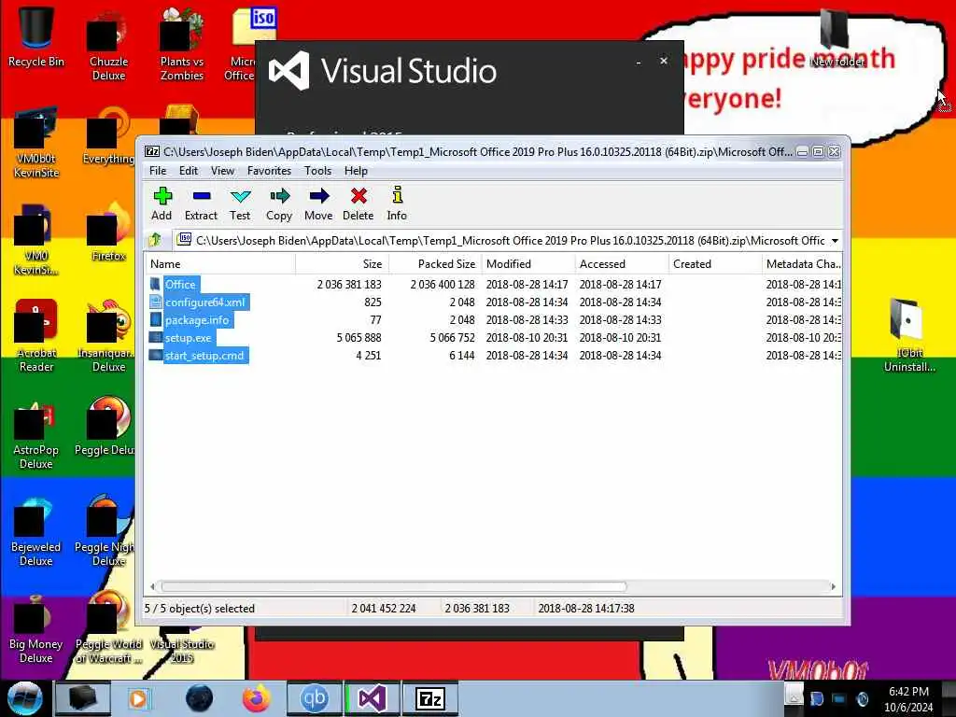956x717 pixels.
Task: Close the Visual Studio installer window
Action: (x=664, y=61)
